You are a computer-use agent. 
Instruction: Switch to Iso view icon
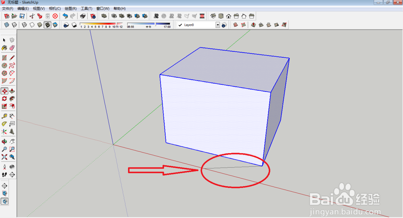point(213,16)
